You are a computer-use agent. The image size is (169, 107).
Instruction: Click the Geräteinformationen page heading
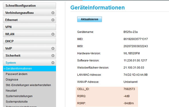pyautogui.click(x=98, y=8)
